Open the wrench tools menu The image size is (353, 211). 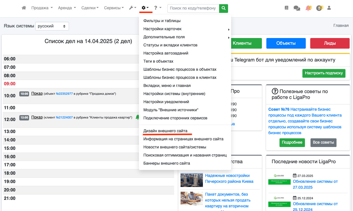click(x=132, y=8)
